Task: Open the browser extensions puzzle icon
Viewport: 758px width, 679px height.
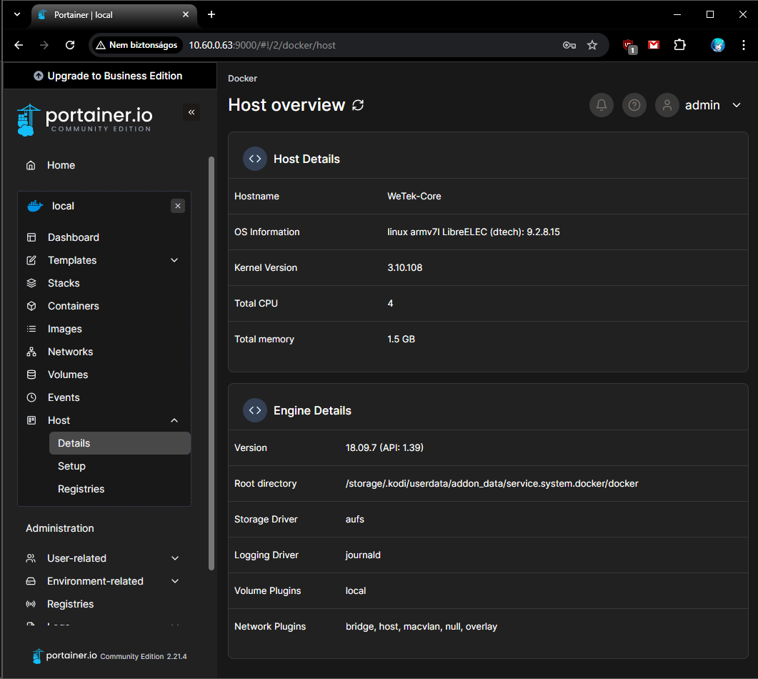Action: [679, 45]
